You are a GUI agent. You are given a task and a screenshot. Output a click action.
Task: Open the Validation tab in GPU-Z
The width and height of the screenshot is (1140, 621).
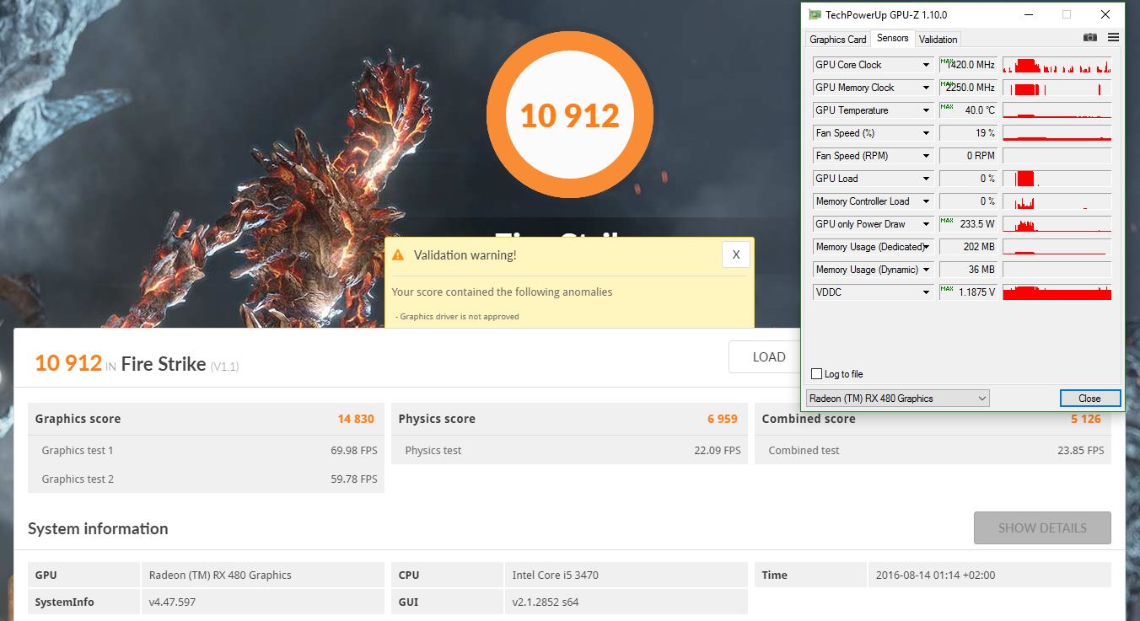point(938,40)
